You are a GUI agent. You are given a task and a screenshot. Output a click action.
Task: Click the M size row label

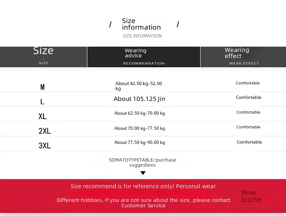click(42, 87)
